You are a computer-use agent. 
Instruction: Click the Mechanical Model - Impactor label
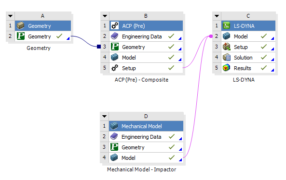click(x=141, y=169)
